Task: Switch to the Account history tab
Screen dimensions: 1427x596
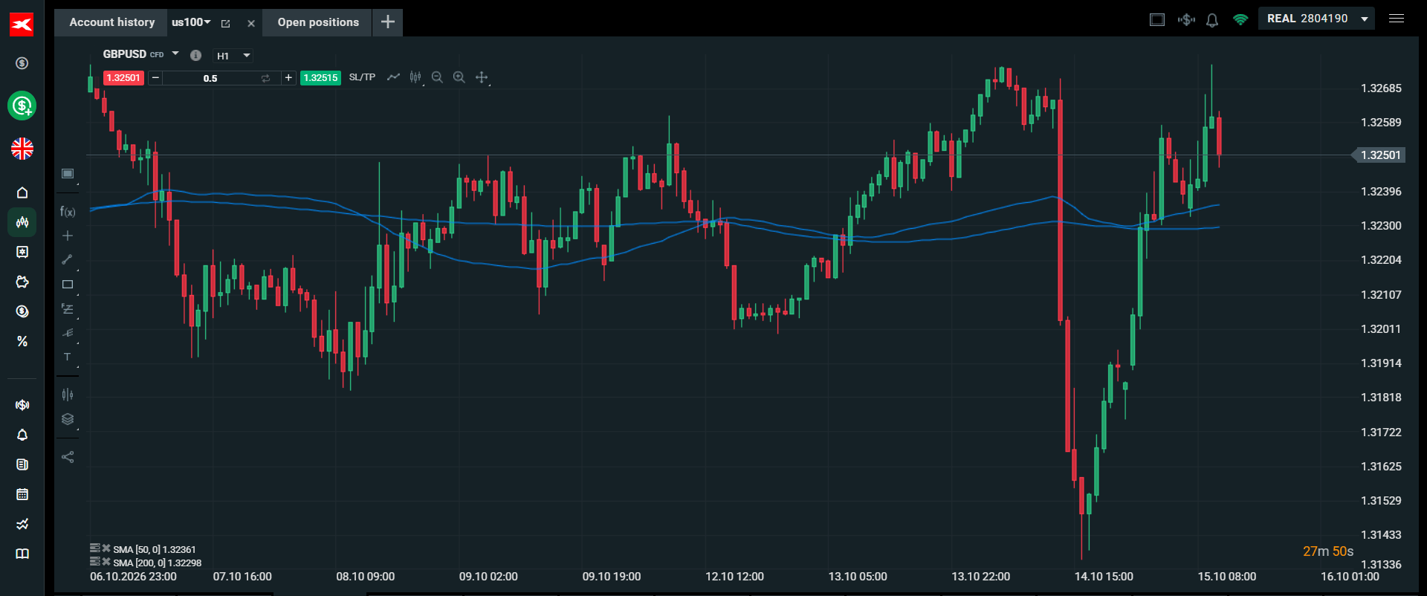Action: click(112, 22)
